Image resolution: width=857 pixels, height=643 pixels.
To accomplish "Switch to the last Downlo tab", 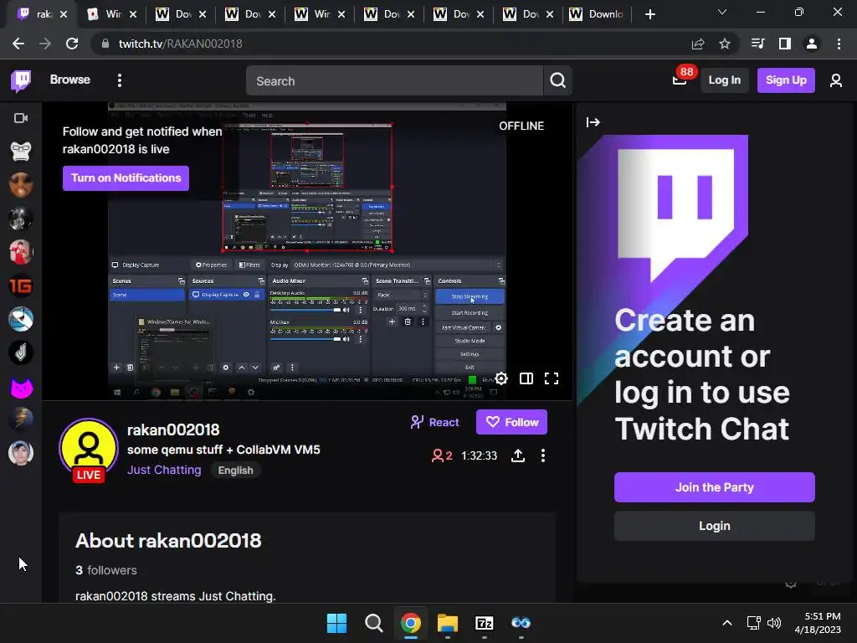I will point(597,14).
